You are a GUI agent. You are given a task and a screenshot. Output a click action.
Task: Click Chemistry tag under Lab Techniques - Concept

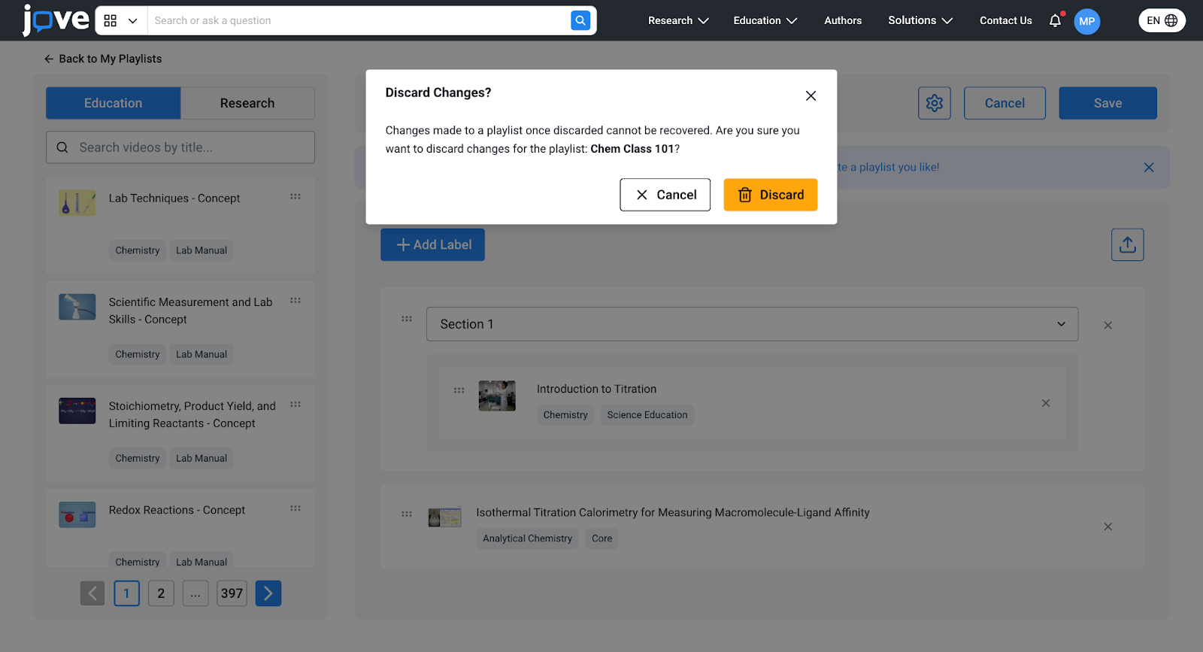(x=138, y=250)
